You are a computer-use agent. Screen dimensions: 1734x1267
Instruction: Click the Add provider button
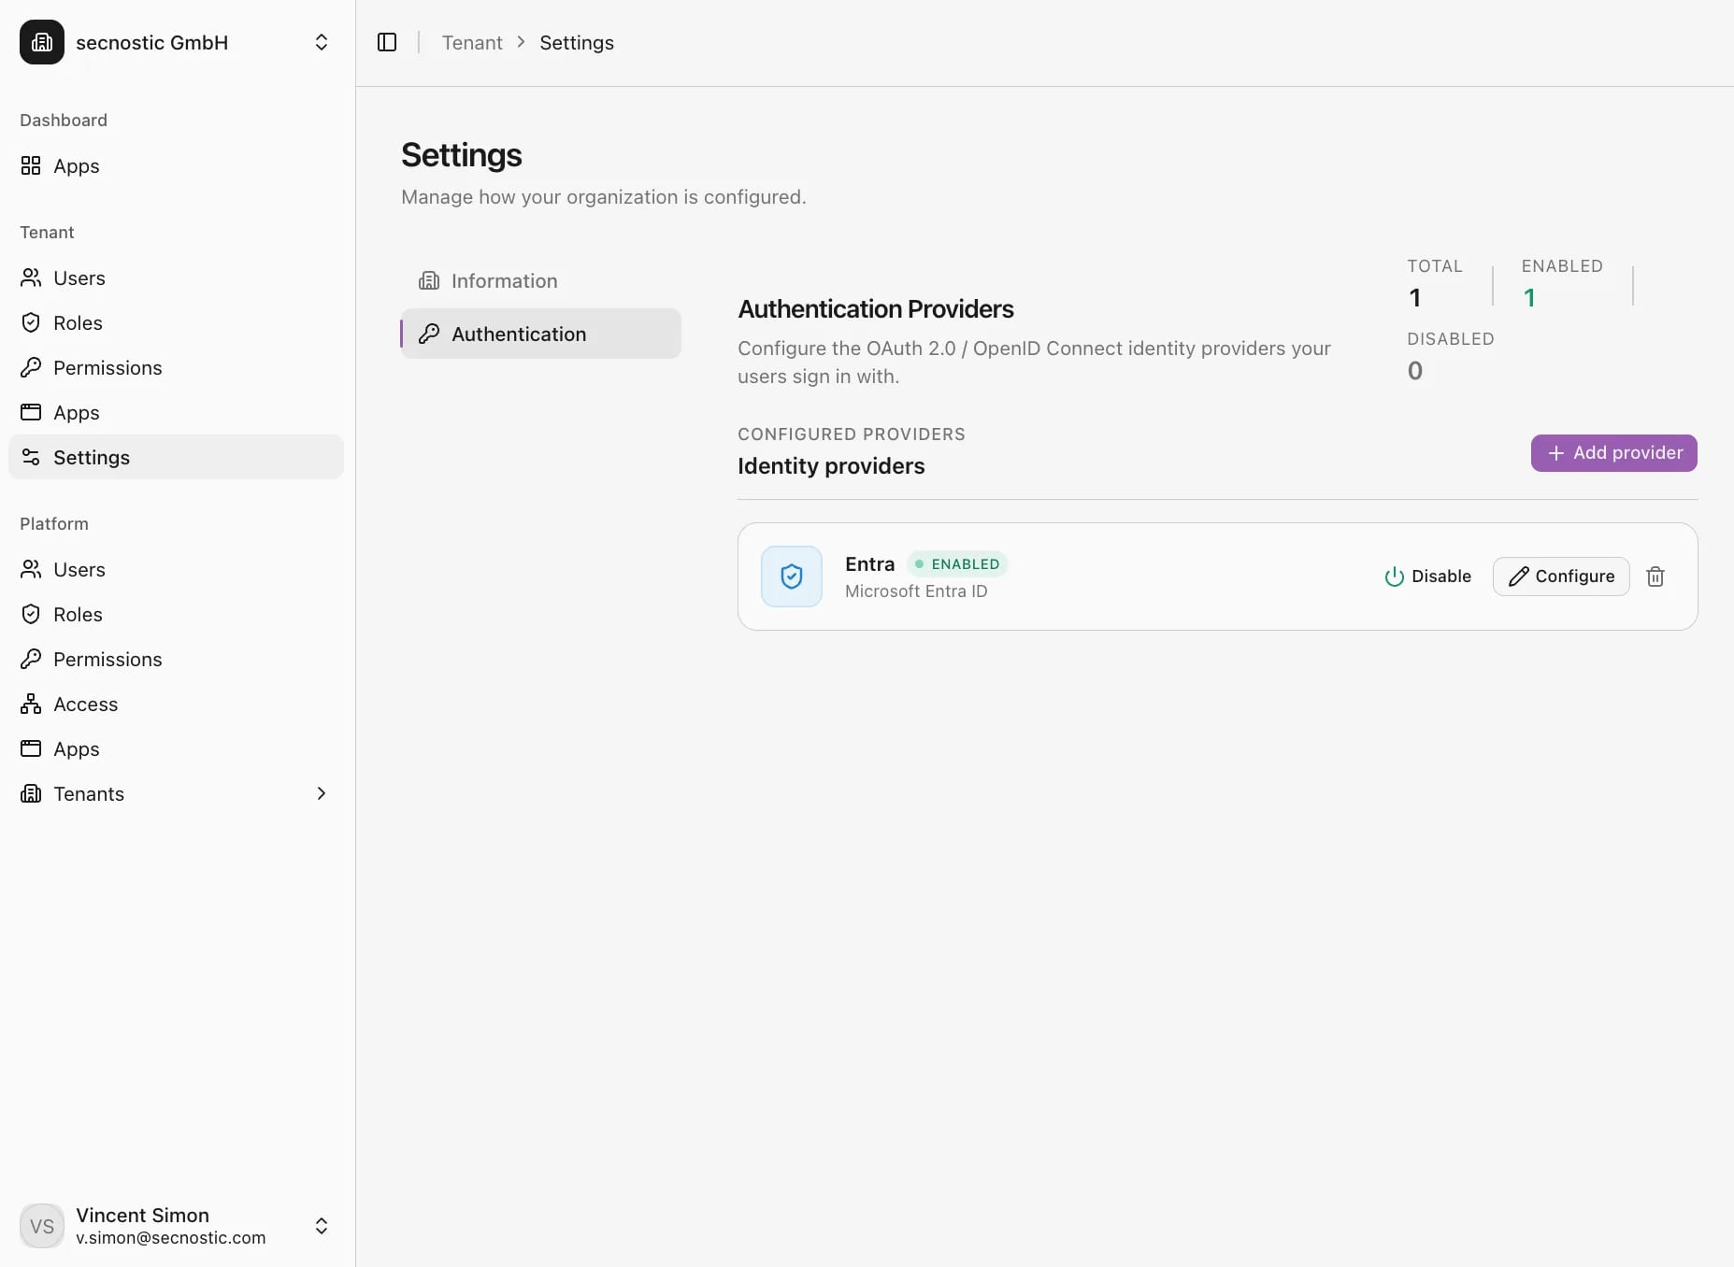(1613, 453)
